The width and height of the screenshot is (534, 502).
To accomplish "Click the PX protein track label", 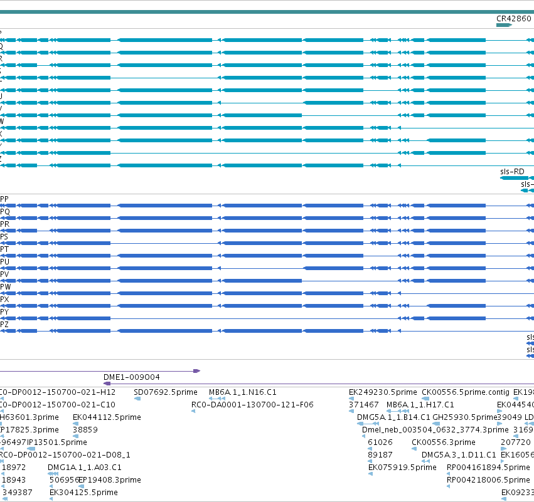I will point(5,300).
